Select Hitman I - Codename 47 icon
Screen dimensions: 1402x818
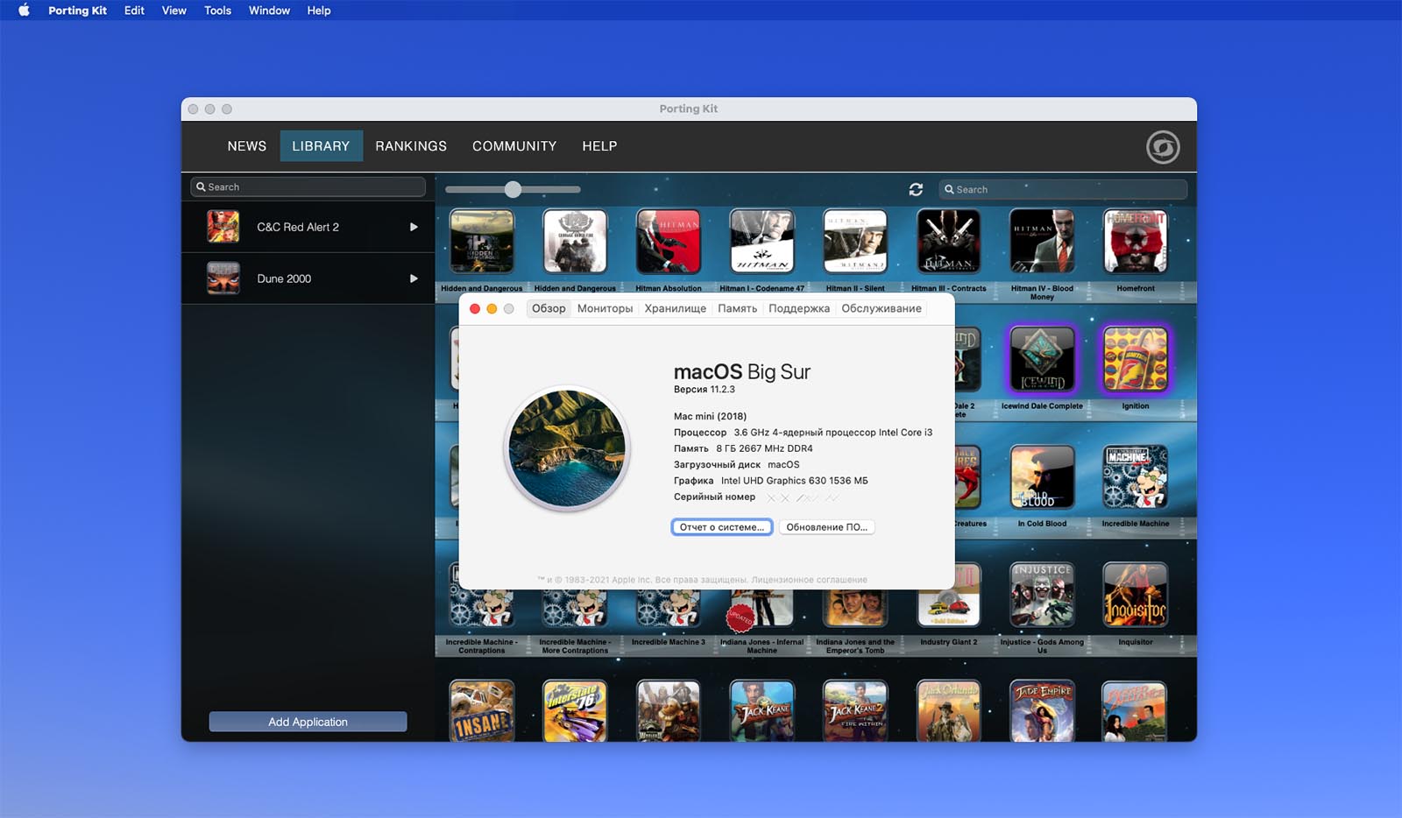tap(762, 242)
